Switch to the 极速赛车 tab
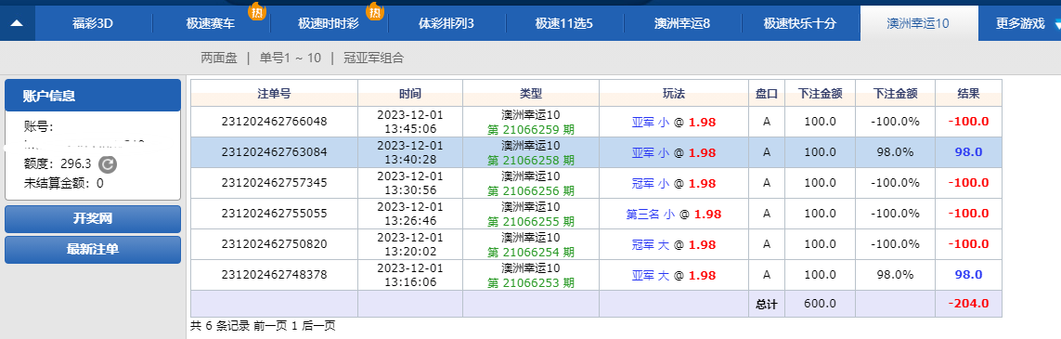Image resolution: width=1061 pixels, height=339 pixels. (211, 23)
